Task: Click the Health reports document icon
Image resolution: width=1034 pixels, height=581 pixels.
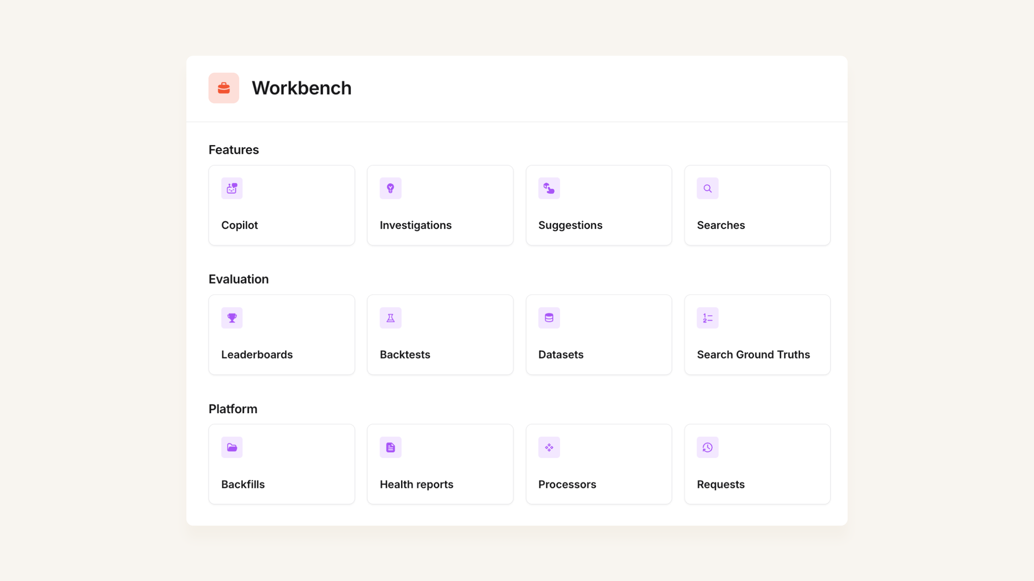Action: pyautogui.click(x=390, y=448)
